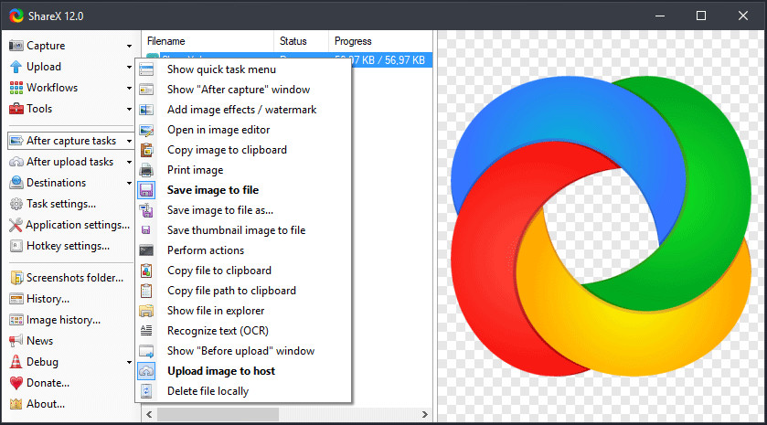
Task: Click the Copy file path to clipboard icon
Action: click(x=146, y=291)
